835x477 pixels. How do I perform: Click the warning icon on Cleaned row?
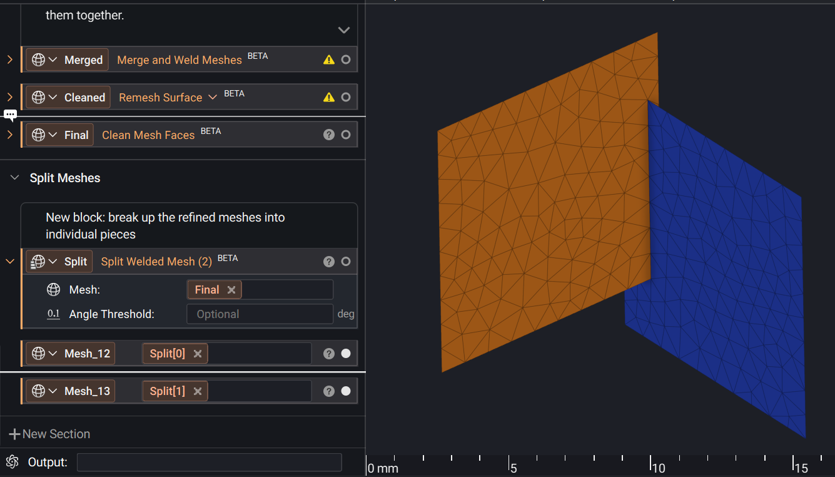point(329,97)
